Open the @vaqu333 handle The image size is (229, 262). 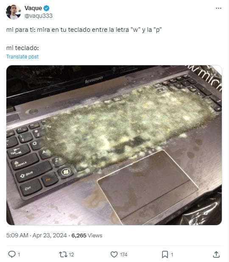click(39, 16)
